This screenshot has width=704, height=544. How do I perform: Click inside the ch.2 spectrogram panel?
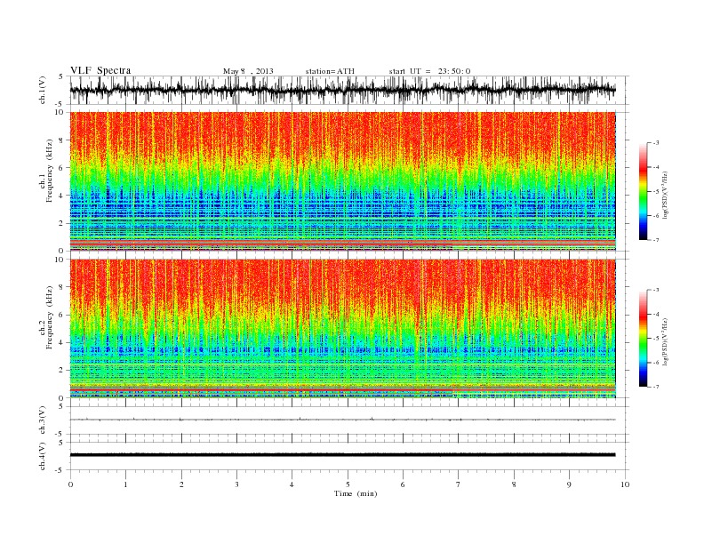342,329
